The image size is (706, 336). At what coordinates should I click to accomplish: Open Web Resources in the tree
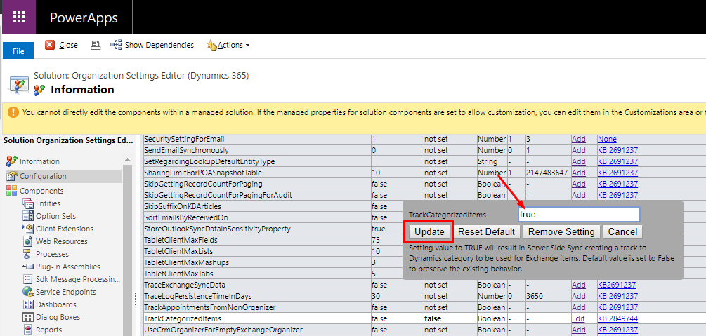pyautogui.click(x=62, y=241)
